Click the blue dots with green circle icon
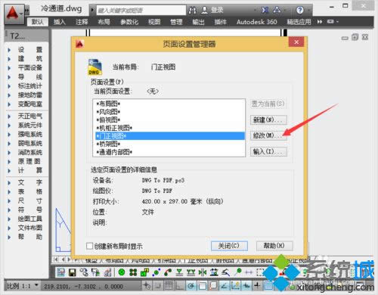Image resolution: width=378 pixels, height=295 pixels. (x=156, y=272)
